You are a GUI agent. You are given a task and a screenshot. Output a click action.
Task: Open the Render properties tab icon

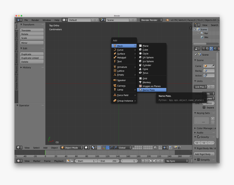click(x=204, y=49)
